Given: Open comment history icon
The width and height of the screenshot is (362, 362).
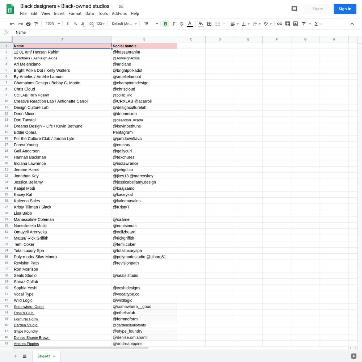Looking at the screenshot, I should 294,9.
